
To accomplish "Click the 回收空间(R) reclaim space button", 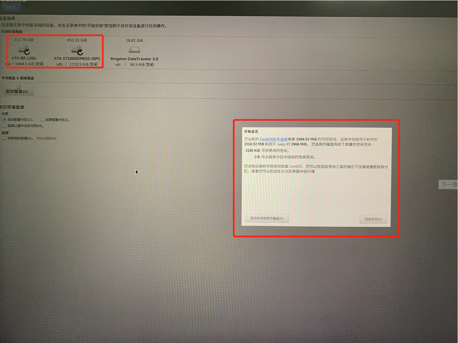I will [373, 219].
